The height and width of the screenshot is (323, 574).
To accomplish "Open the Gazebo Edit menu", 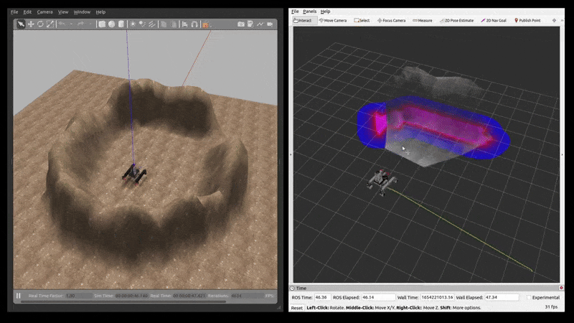I will click(x=27, y=11).
